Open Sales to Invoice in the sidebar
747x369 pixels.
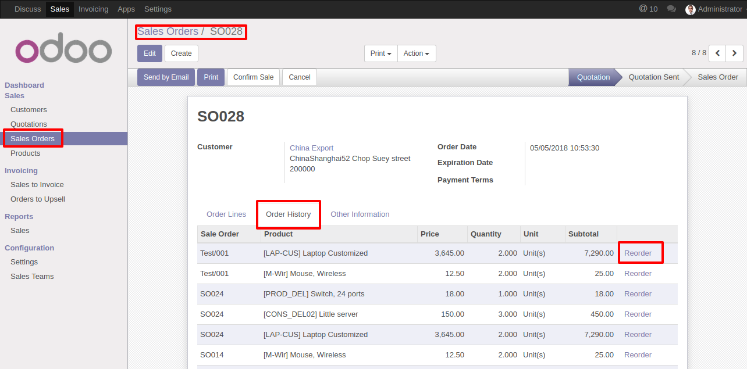pyautogui.click(x=37, y=185)
